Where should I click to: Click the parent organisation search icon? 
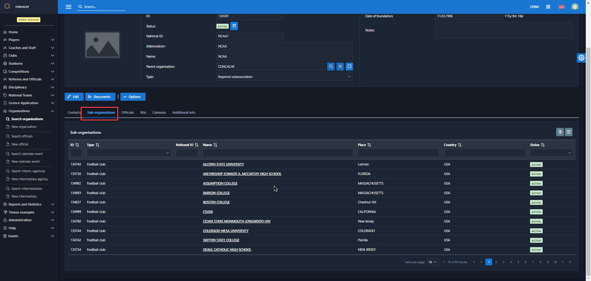click(x=331, y=67)
